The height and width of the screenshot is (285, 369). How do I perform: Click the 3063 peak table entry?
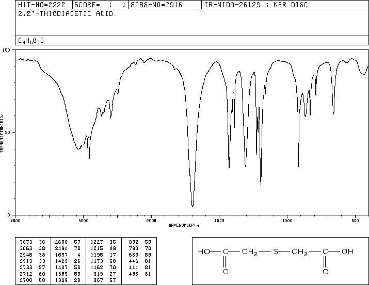26,248
